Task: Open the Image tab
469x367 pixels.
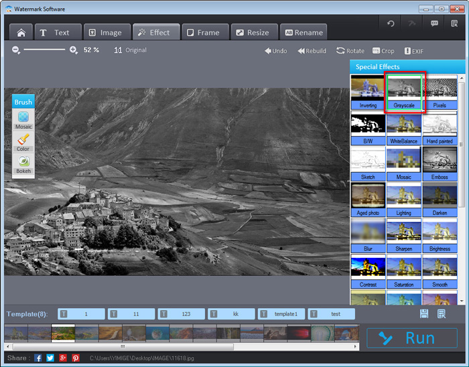Action: (107, 32)
